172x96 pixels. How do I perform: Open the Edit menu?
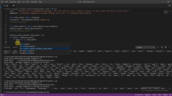(x=6, y=2)
